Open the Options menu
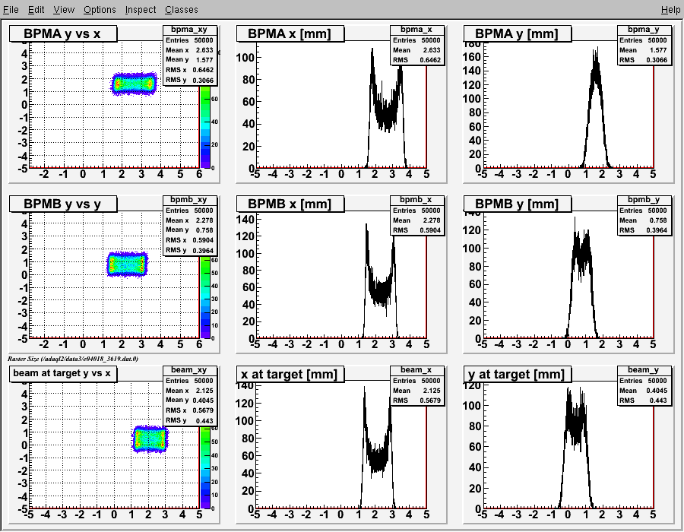 pos(100,10)
